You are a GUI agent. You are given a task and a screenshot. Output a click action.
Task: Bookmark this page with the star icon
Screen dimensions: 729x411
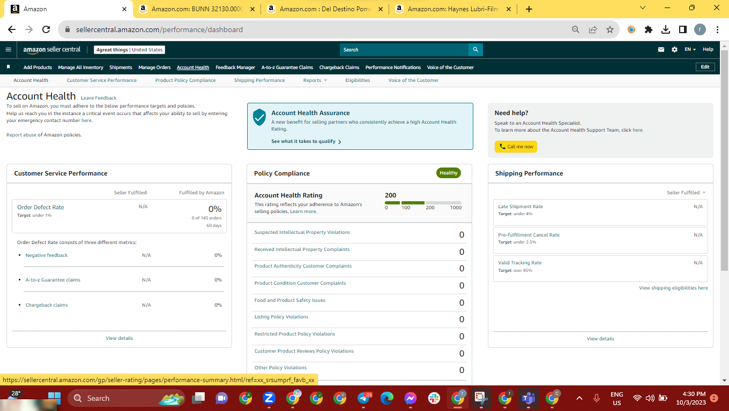click(610, 29)
